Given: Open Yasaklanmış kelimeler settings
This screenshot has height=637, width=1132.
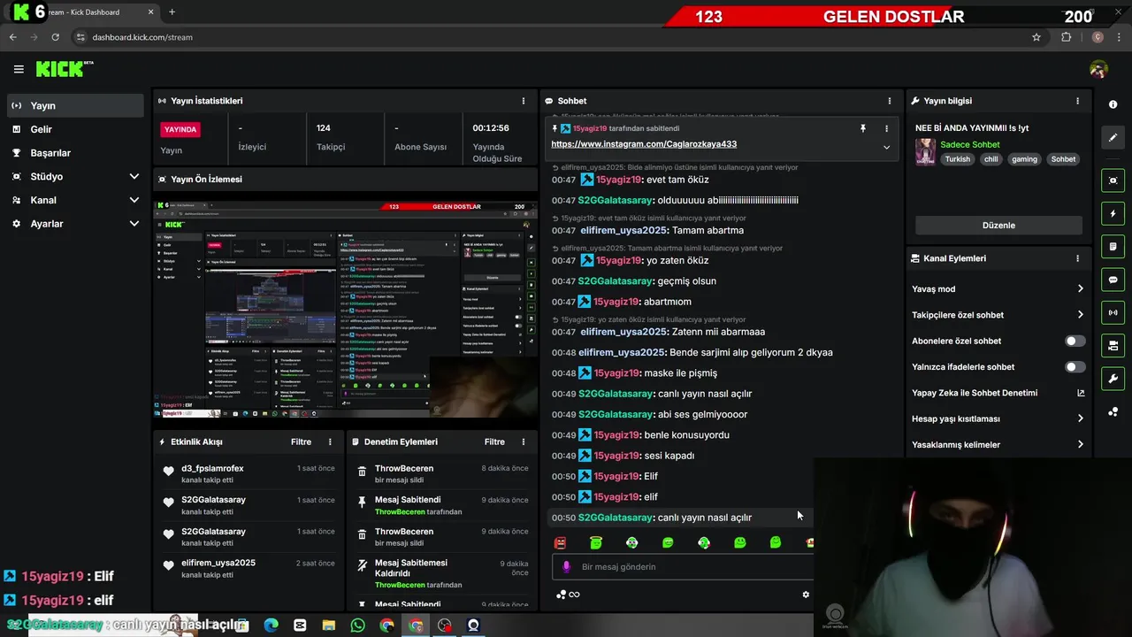Looking at the screenshot, I should (x=998, y=445).
